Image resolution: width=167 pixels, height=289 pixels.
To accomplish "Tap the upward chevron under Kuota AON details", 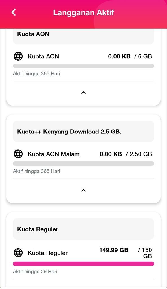I will pos(83,93).
